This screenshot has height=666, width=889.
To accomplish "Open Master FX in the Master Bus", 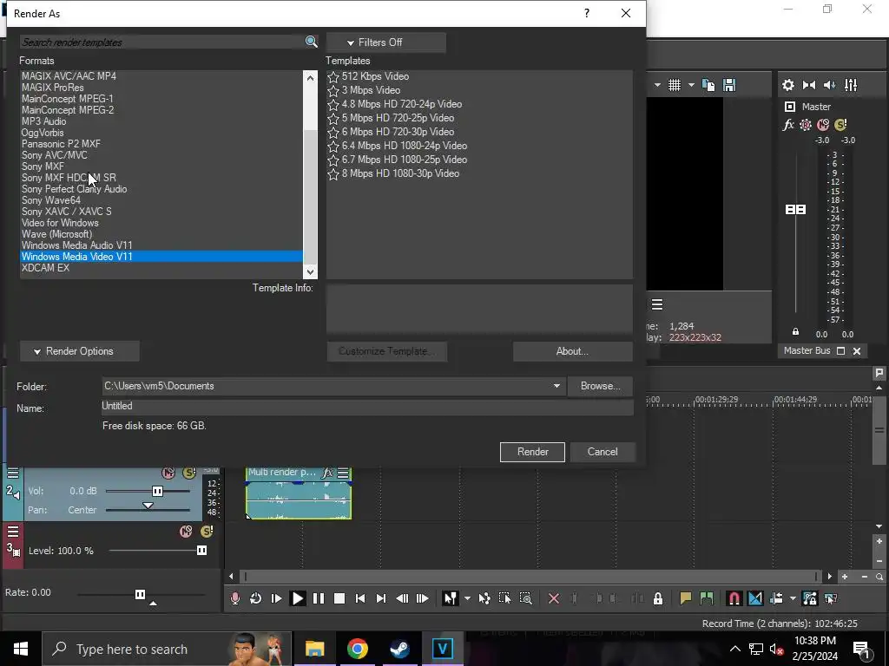I will coord(788,125).
